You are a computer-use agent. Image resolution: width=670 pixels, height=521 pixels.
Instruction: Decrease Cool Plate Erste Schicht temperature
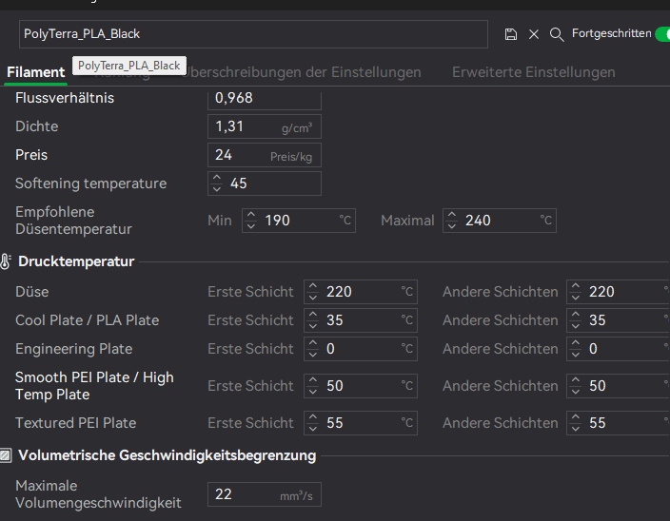coord(313,325)
